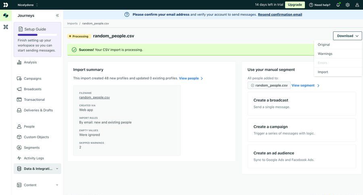Expand the Content section chevron
Image resolution: width=363 pixels, height=195 pixels.
(x=57, y=185)
